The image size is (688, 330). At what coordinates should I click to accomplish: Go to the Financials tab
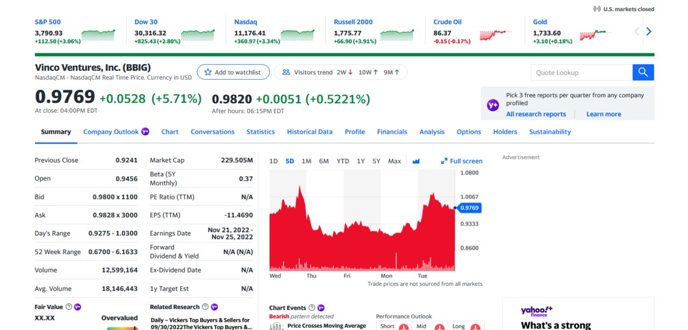point(392,132)
